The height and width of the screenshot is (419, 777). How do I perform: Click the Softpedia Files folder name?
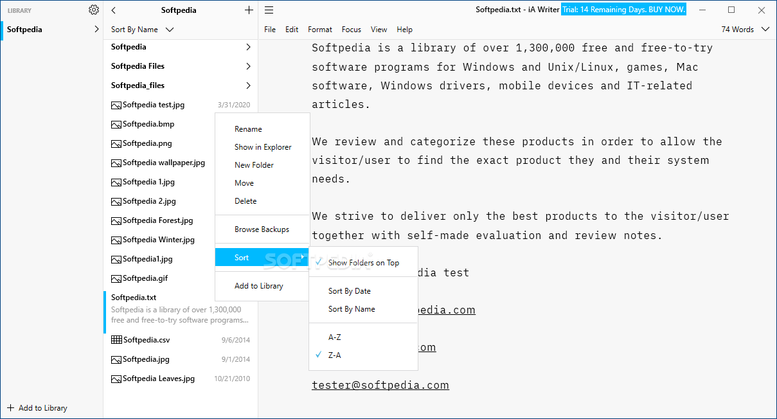pos(138,66)
